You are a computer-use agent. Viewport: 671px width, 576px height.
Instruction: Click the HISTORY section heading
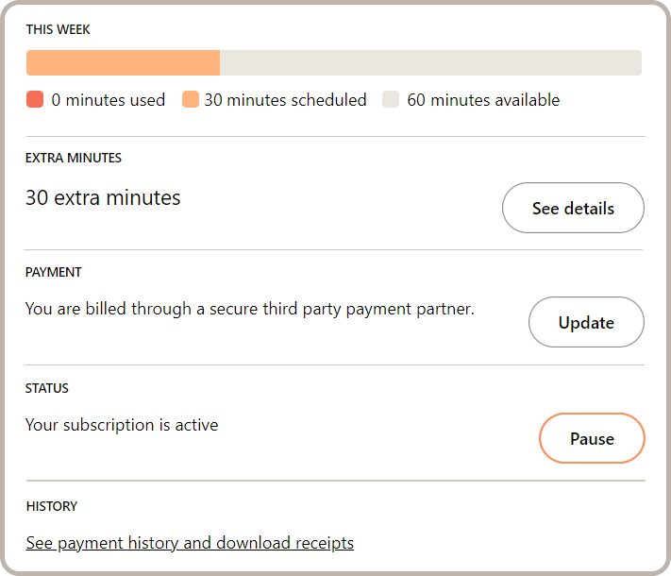52,506
